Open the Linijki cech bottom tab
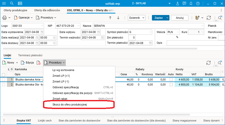225x125 pixels. pos(45,120)
